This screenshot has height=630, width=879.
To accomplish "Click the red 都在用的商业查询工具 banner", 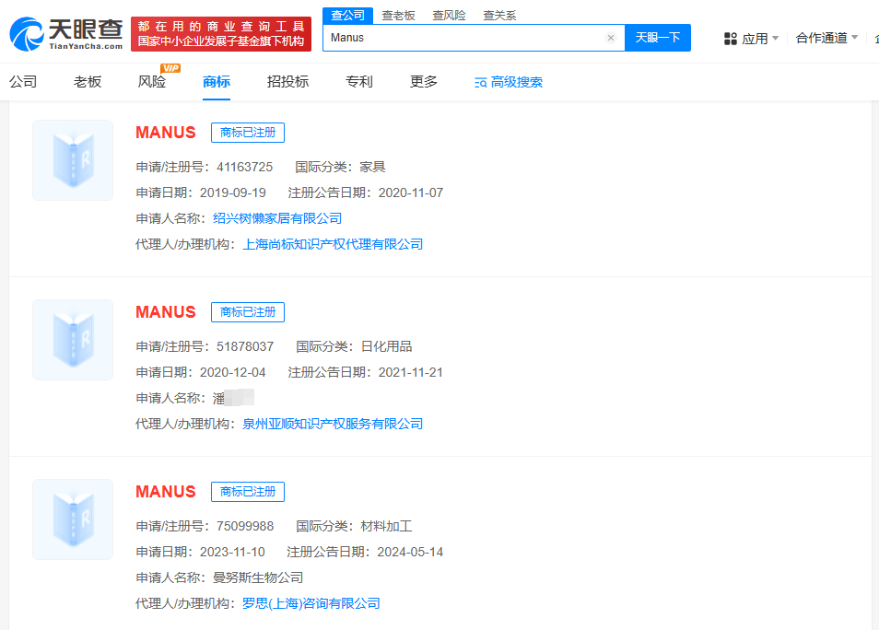I will coord(221,34).
